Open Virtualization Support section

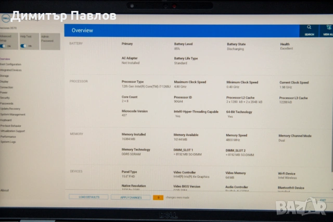[13, 131]
